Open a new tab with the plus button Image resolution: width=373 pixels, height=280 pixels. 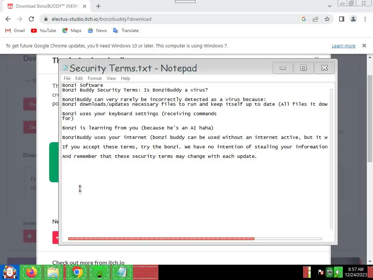pos(98,6)
